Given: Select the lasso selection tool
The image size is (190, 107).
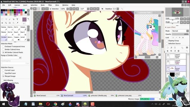Looking at the screenshot, I should [6, 19].
